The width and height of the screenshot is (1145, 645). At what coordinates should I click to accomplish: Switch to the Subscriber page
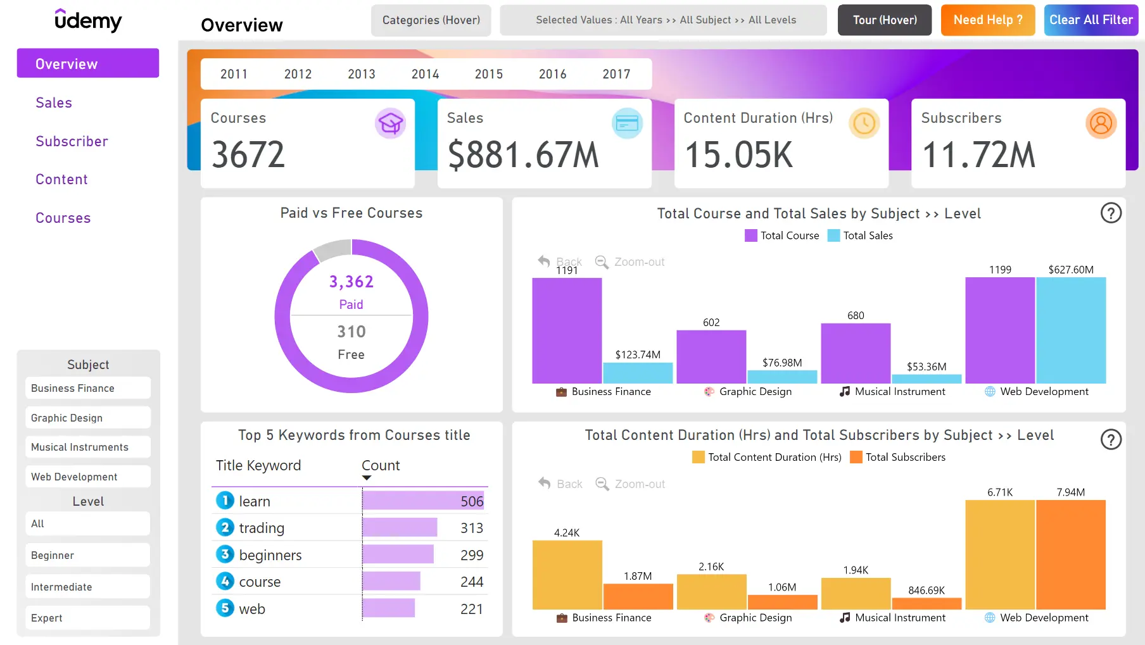(72, 141)
